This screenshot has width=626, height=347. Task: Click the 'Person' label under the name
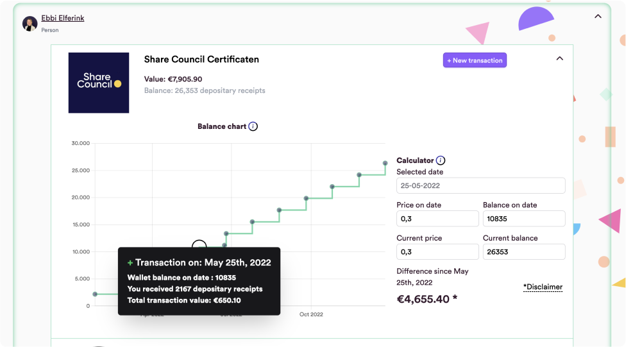coord(50,30)
